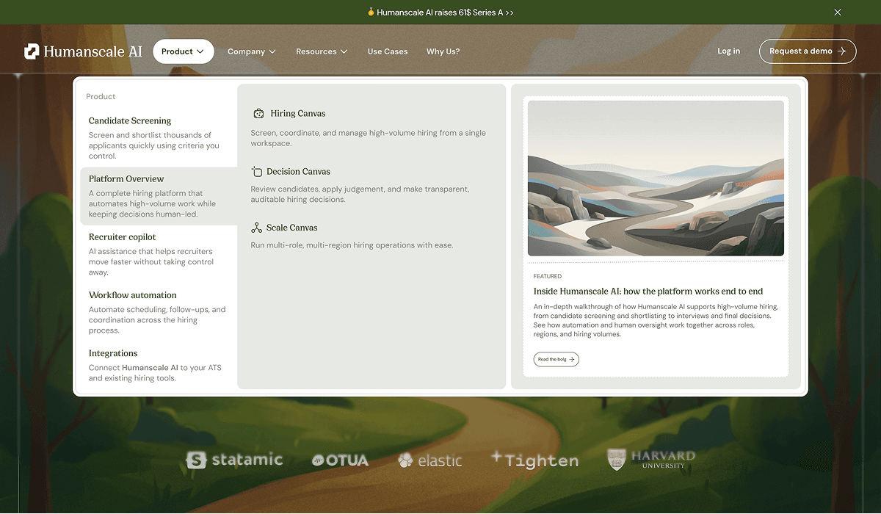This screenshot has height=514, width=881.
Task: Select Platform Overview menu item
Action: click(x=159, y=196)
